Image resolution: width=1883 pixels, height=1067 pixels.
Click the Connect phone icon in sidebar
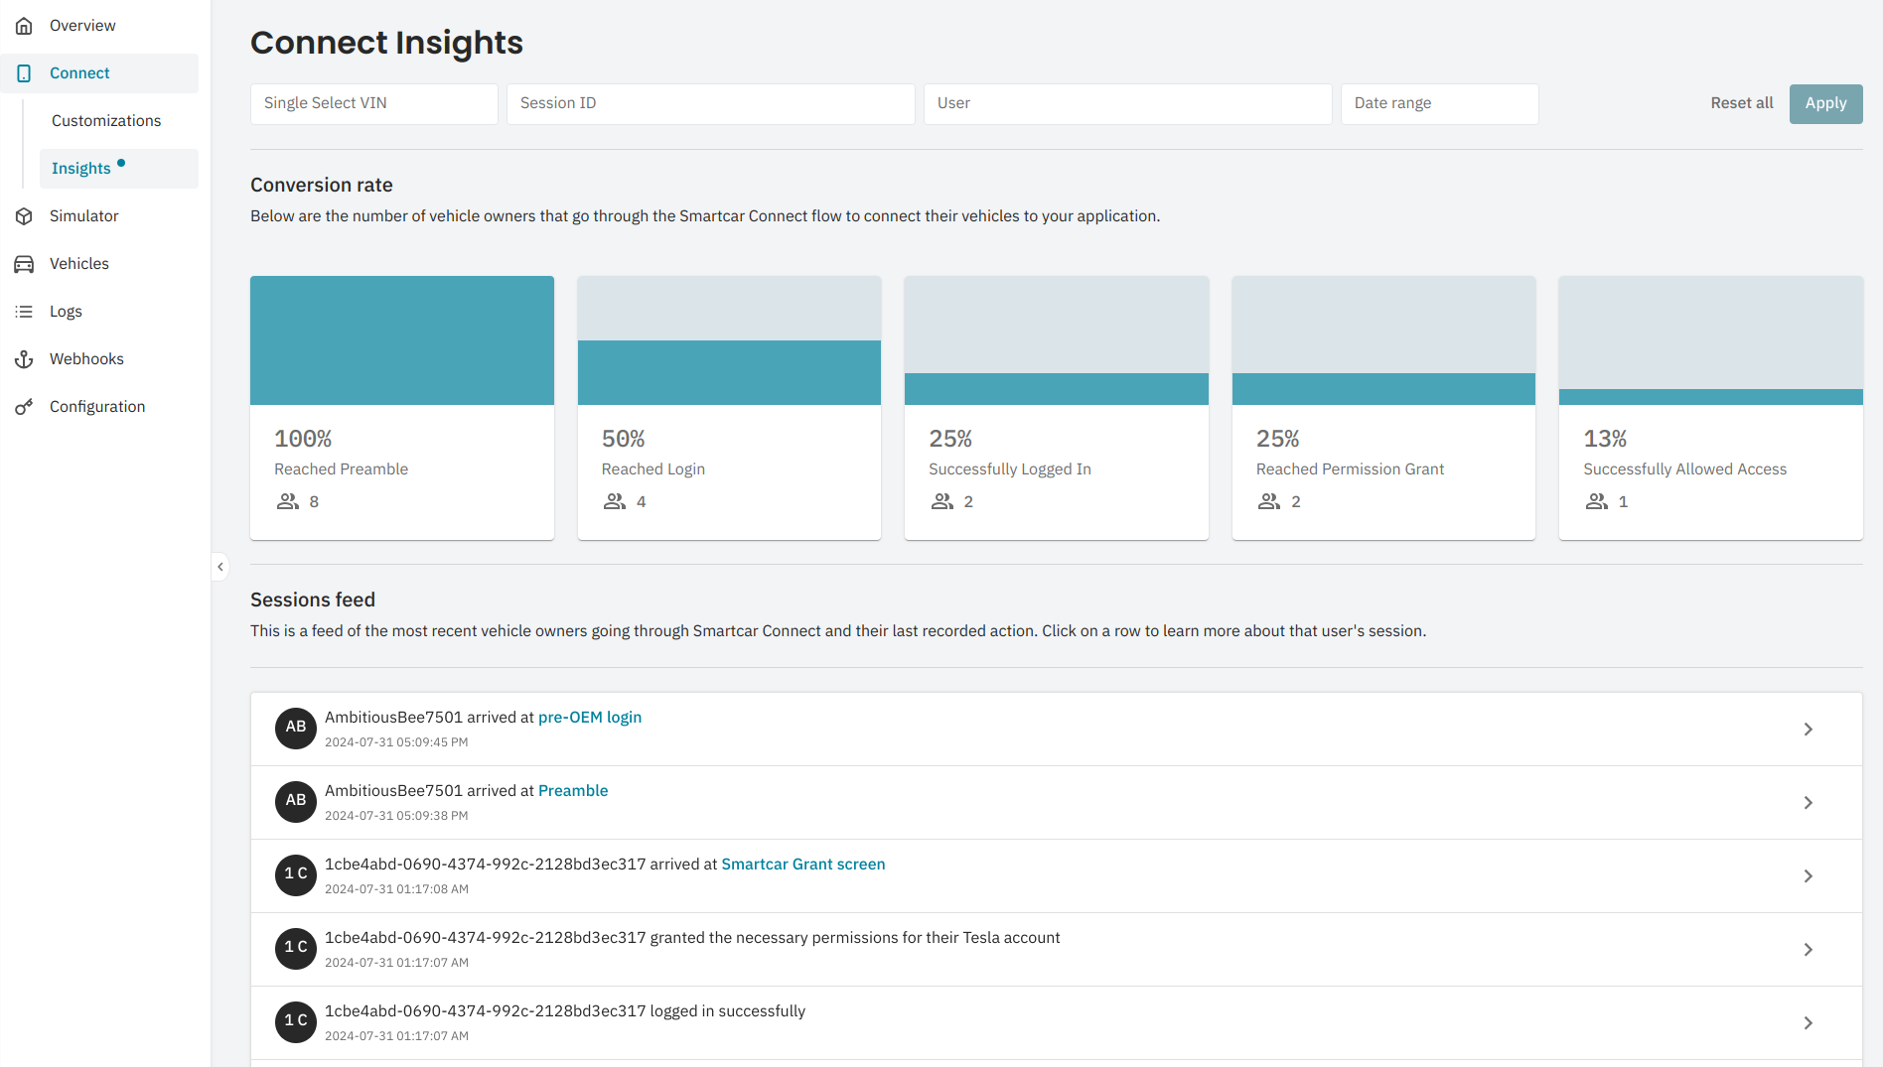point(24,73)
